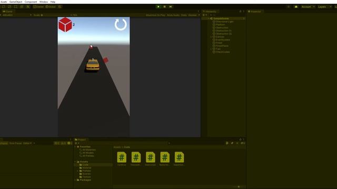Click the Hierarchy create plus button
This screenshot has width=337, height=189.
pos(204,15)
